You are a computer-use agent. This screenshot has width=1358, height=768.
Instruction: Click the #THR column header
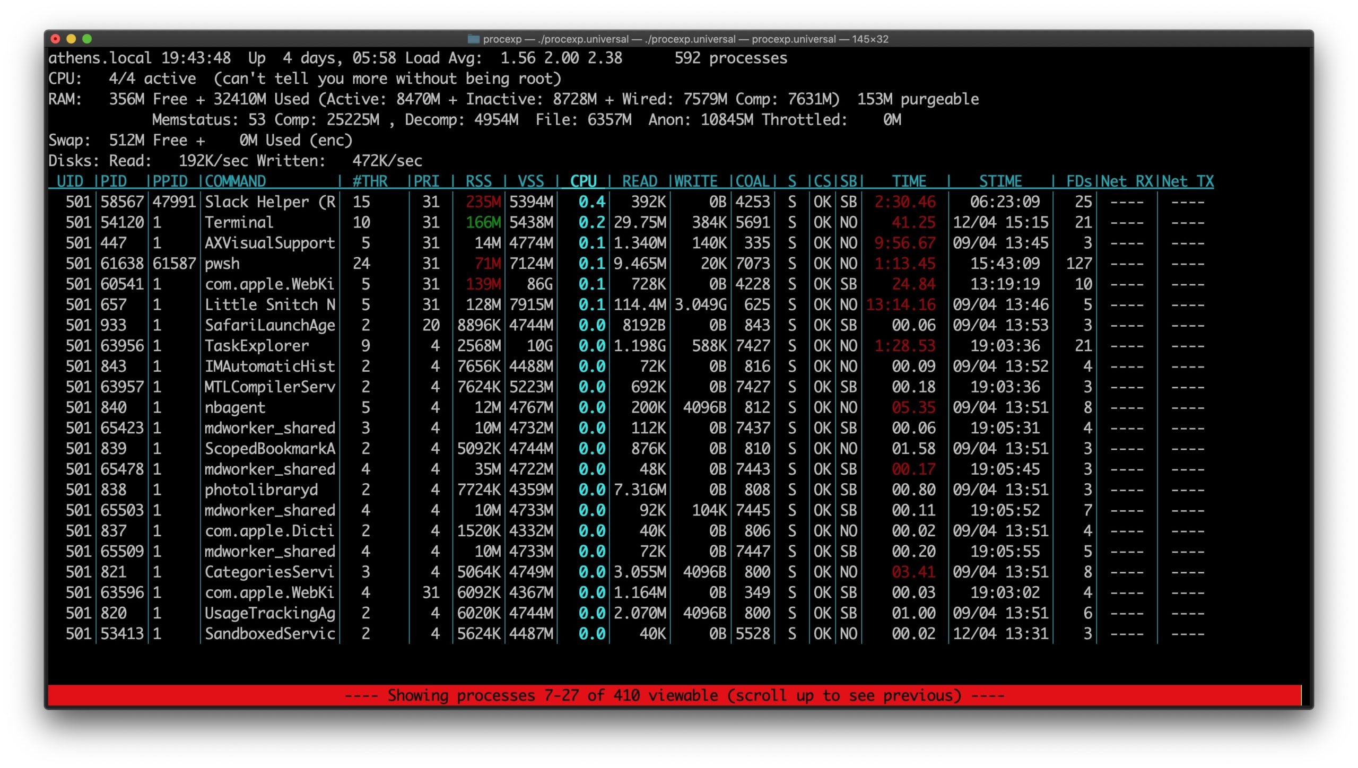coord(370,181)
